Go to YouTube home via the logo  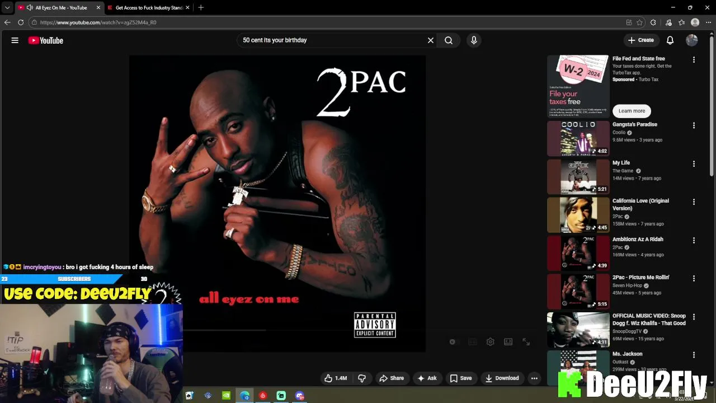[x=45, y=40]
